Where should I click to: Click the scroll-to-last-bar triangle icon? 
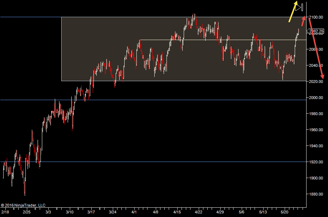[x=298, y=7]
